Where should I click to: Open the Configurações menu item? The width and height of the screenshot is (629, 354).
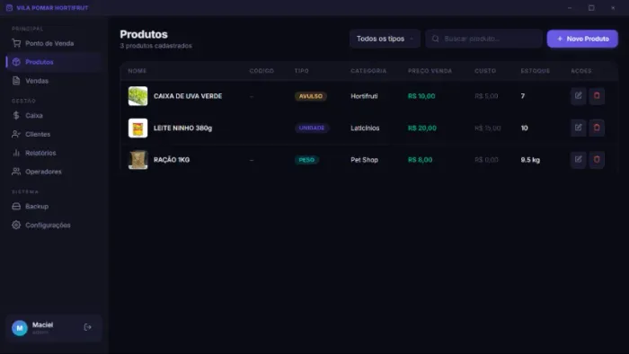[x=54, y=225]
